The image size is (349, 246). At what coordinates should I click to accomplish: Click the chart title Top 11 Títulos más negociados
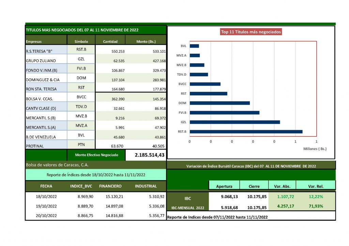[251, 32]
